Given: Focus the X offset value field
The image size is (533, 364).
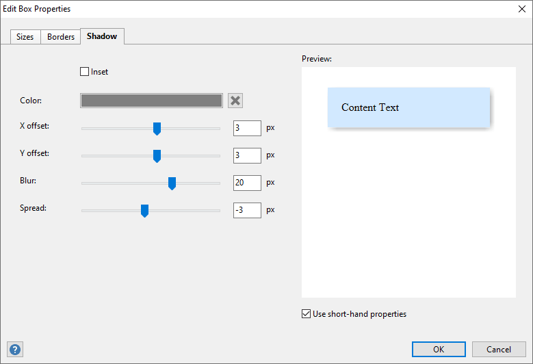Looking at the screenshot, I should coord(247,128).
